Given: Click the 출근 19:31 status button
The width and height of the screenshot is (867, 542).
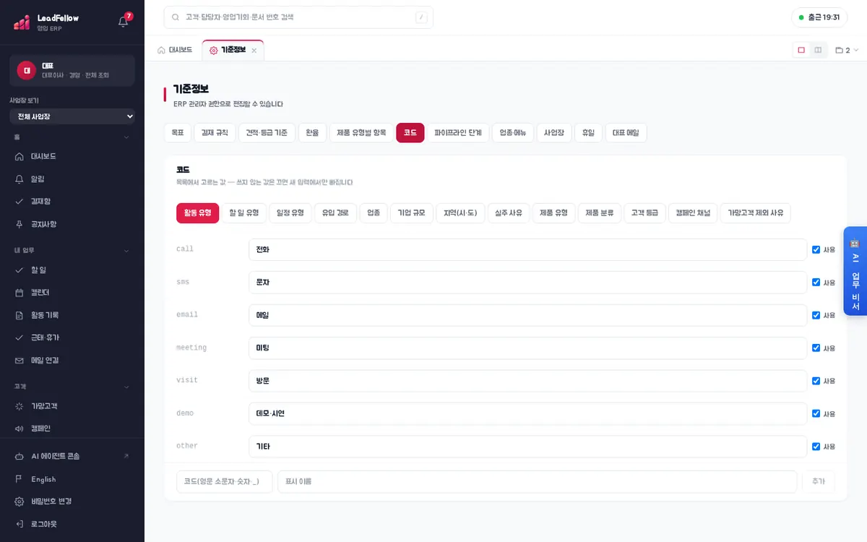Looking at the screenshot, I should pos(819,17).
